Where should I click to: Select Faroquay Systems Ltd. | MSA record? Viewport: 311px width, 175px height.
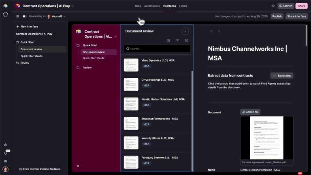pos(156,162)
